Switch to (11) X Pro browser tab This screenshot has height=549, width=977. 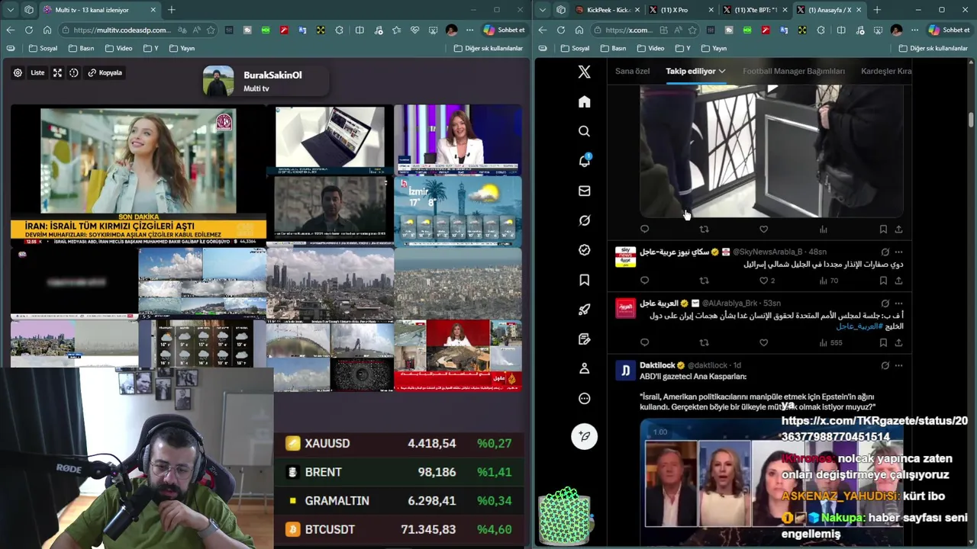(679, 10)
